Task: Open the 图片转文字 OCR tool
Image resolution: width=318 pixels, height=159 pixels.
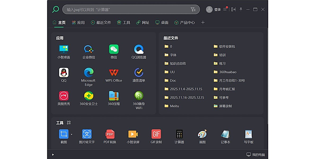Action: click(x=87, y=134)
